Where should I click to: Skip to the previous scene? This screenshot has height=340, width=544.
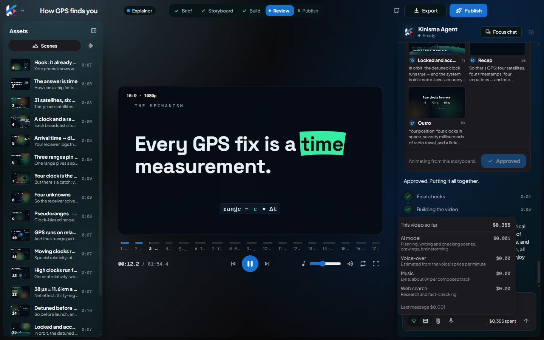point(233,264)
